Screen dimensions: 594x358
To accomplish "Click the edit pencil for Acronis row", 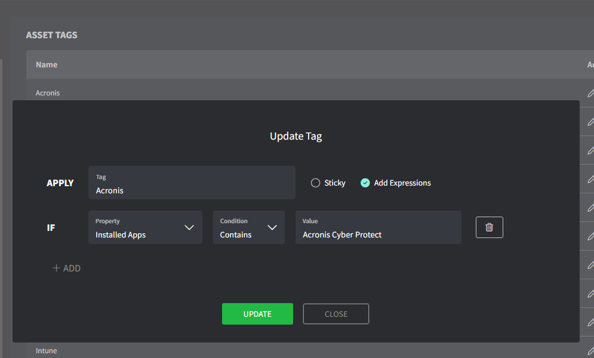I will point(590,92).
